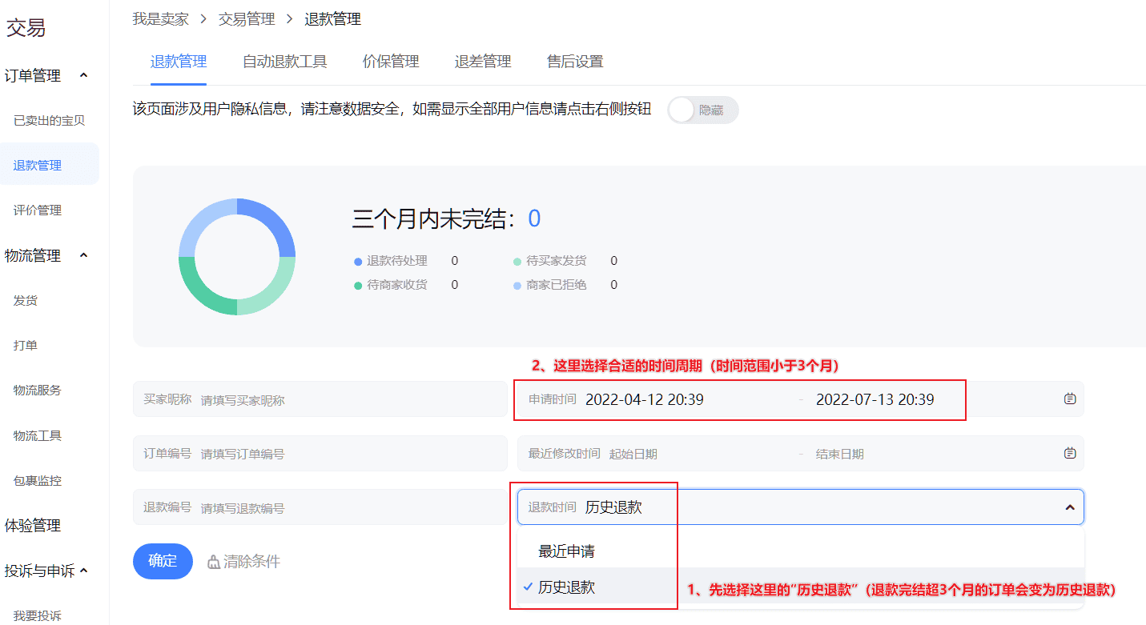Toggle the 隐藏 privacy switch

coord(702,110)
